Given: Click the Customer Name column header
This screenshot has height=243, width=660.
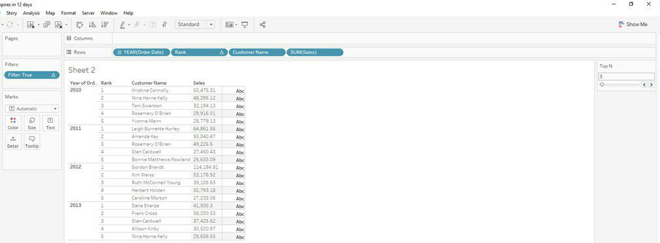Looking at the screenshot, I should pos(149,83).
